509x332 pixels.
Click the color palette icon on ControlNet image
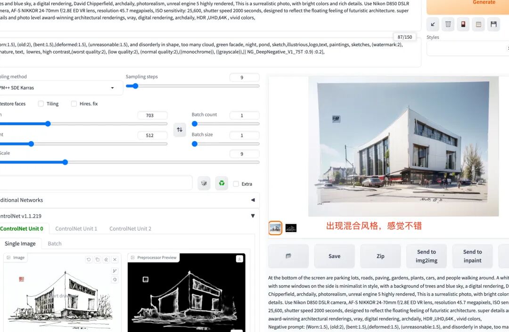[x=115, y=279]
